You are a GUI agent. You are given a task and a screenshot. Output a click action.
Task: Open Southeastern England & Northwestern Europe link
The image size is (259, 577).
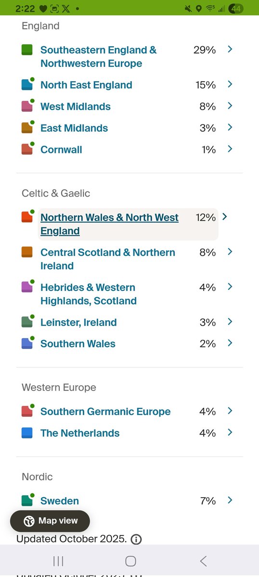(98, 57)
